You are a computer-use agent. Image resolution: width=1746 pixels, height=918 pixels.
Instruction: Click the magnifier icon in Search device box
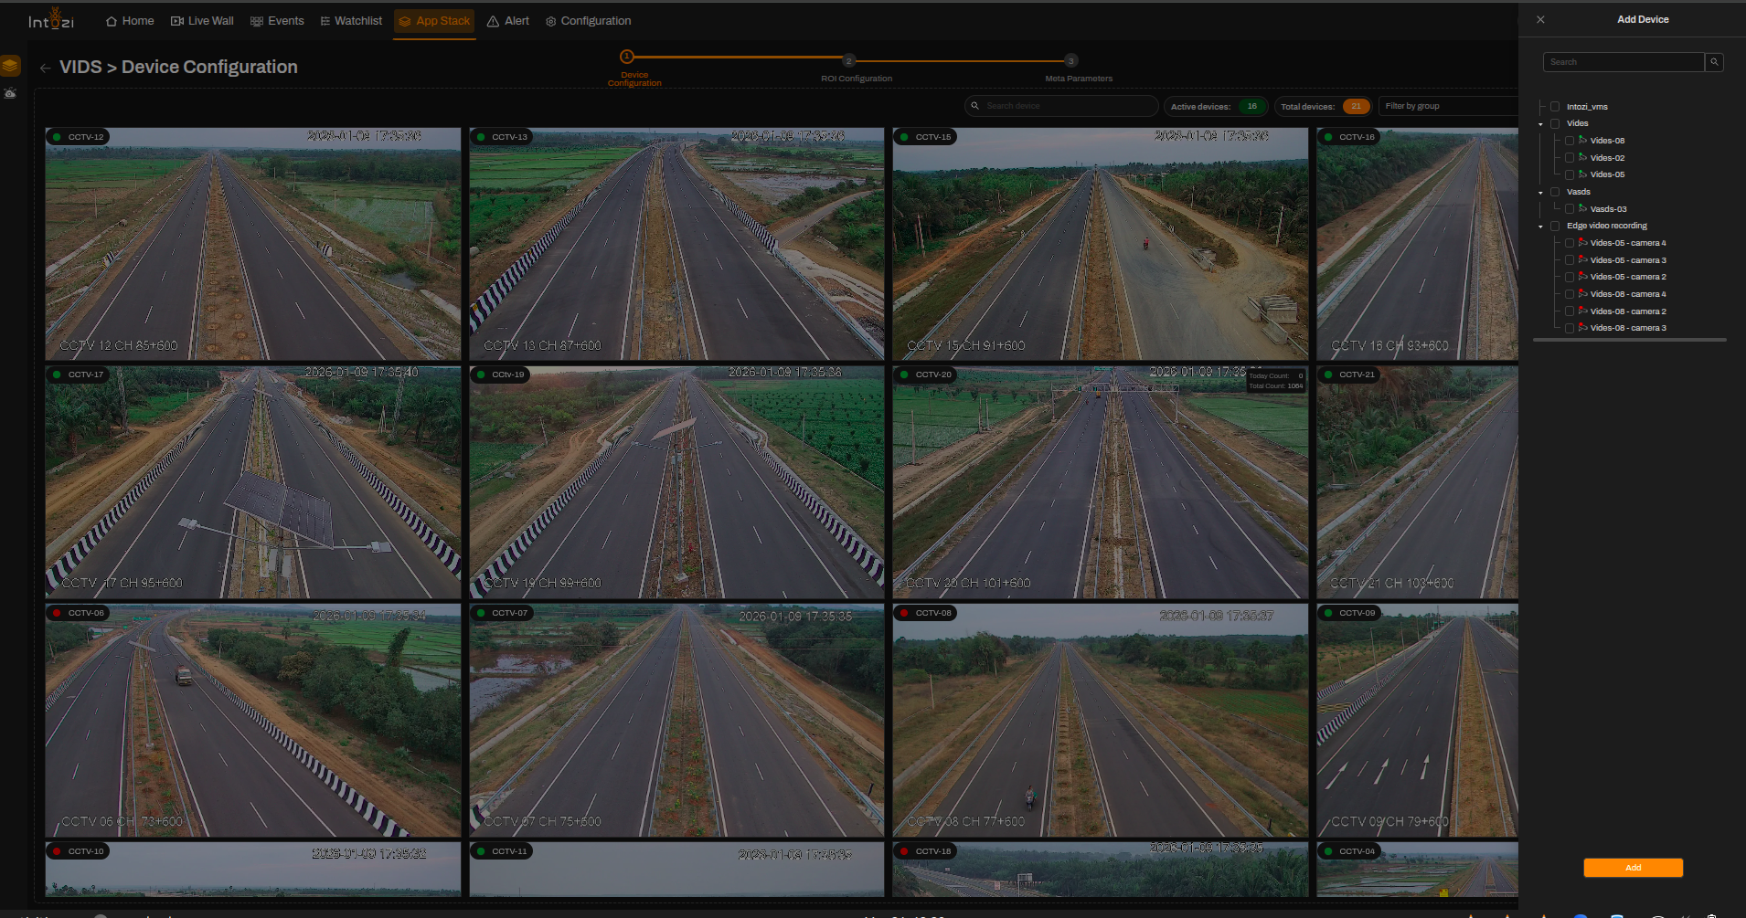pyautogui.click(x=975, y=106)
